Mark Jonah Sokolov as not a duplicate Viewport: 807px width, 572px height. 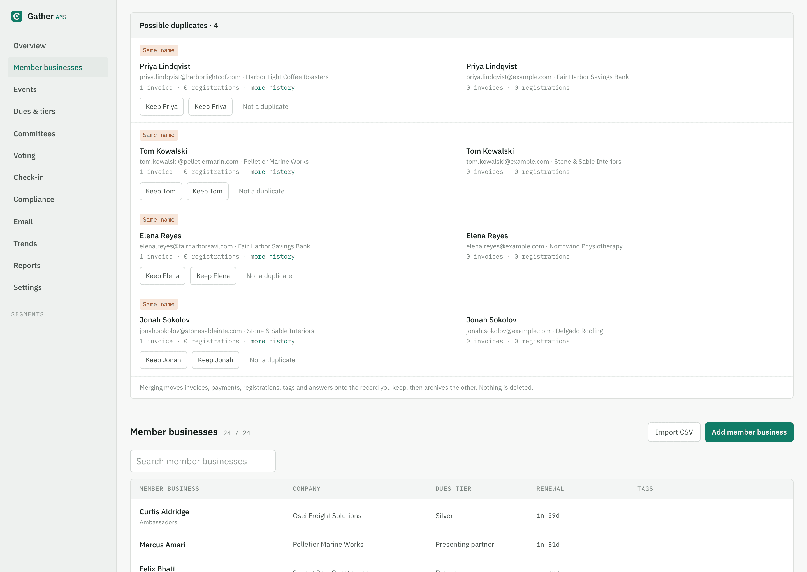click(272, 360)
